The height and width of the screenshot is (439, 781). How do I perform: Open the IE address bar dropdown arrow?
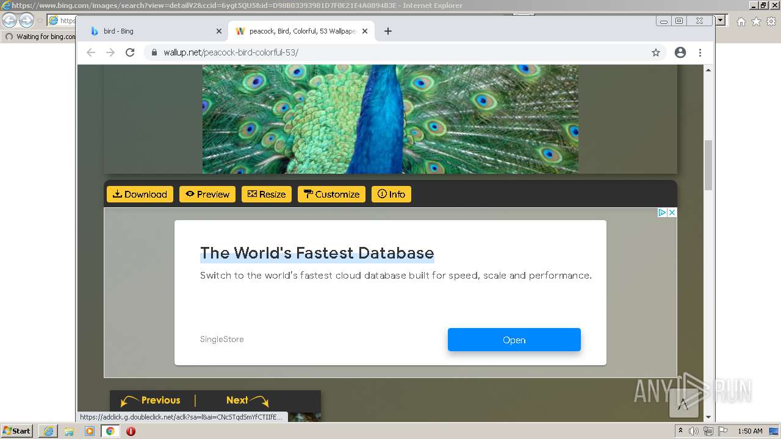click(721, 20)
